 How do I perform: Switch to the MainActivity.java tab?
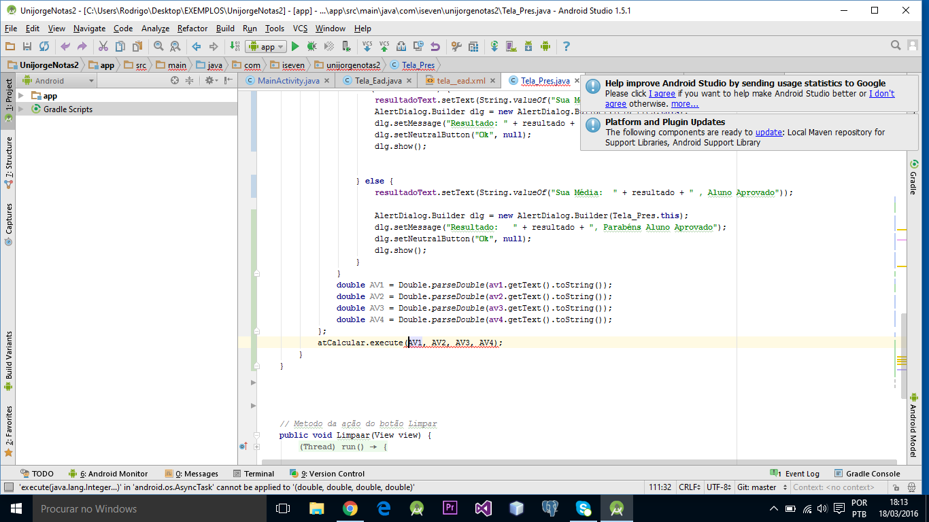tap(288, 80)
